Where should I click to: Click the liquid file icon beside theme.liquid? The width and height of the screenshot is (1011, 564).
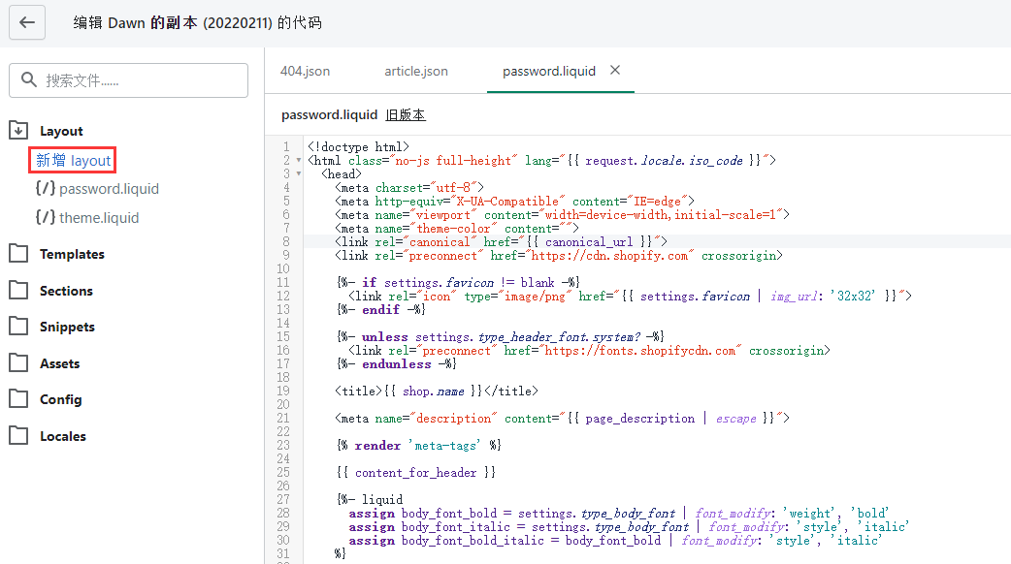(x=45, y=217)
